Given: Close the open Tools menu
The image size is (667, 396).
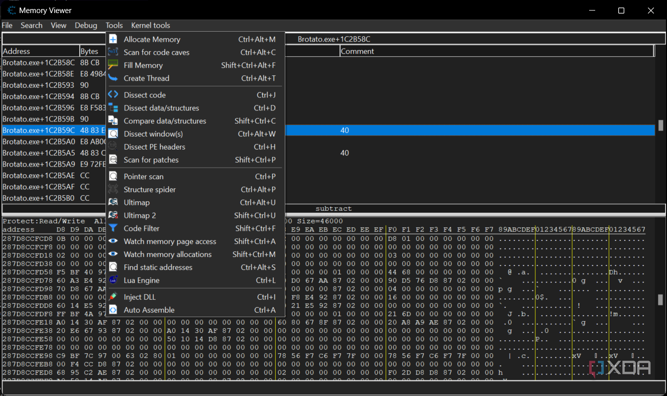Looking at the screenshot, I should (114, 25).
